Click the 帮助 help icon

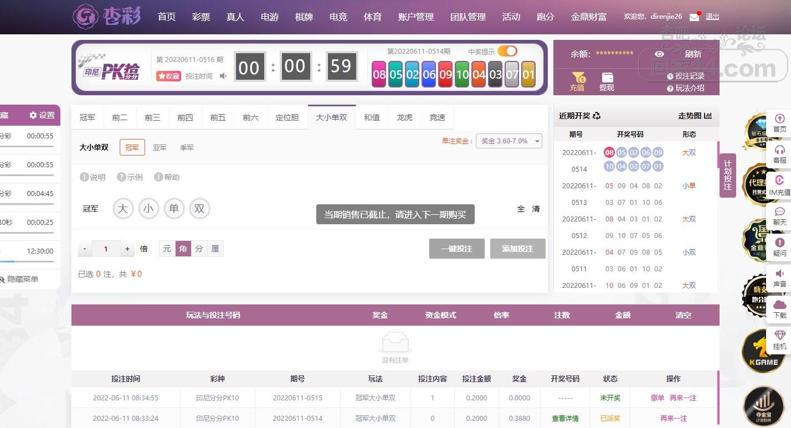pyautogui.click(x=158, y=177)
